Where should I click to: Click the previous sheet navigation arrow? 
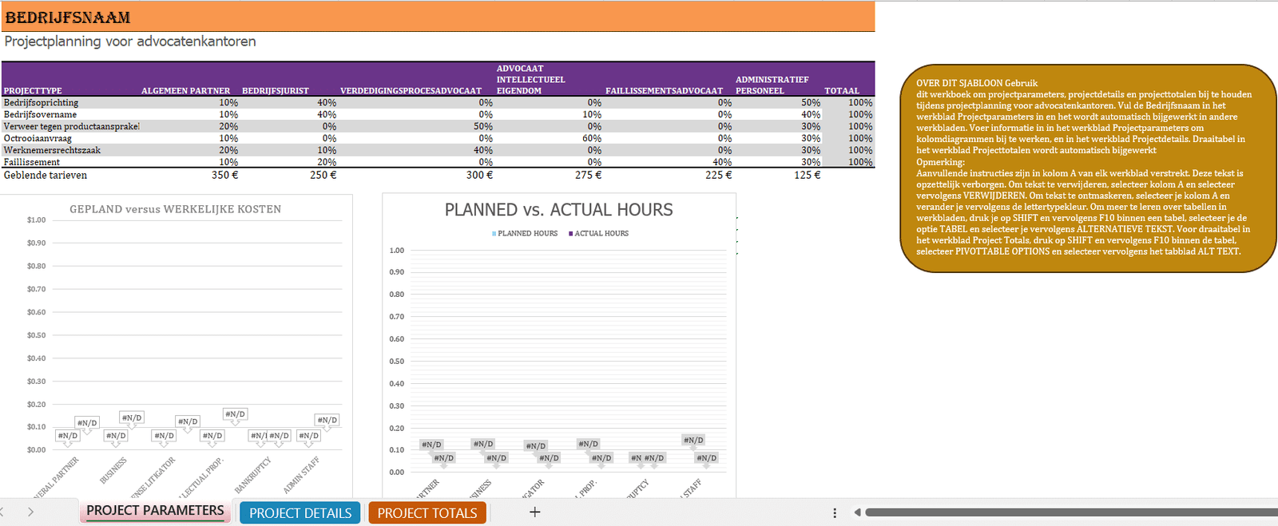tap(2, 512)
